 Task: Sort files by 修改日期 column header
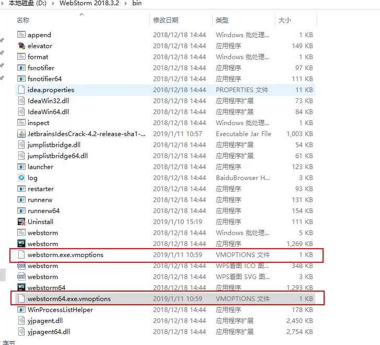(166, 20)
